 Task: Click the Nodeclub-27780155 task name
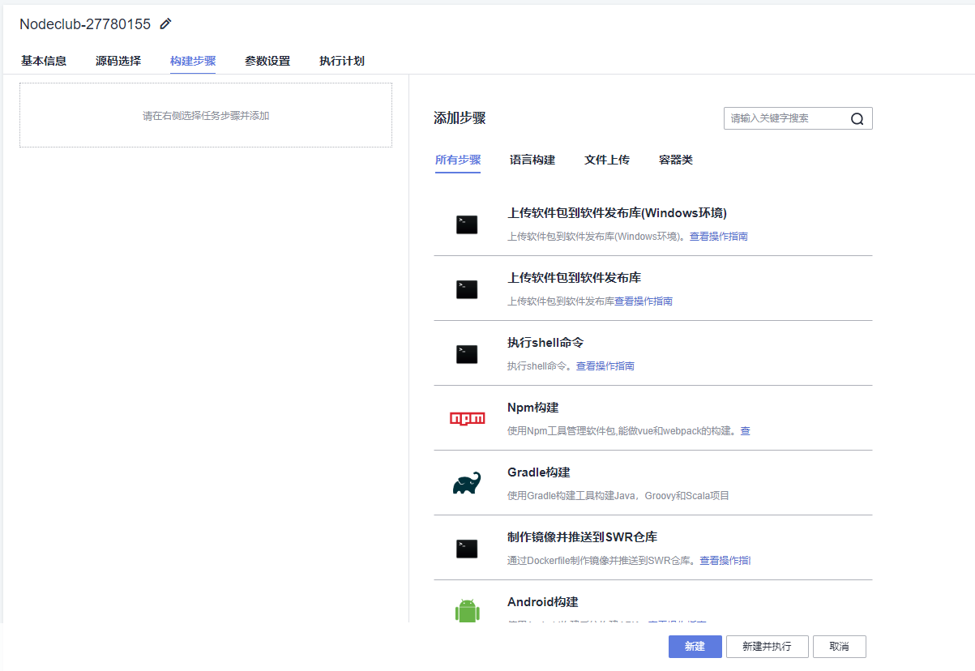(85, 24)
